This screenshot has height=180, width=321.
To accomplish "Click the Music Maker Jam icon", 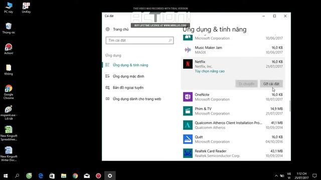I will click(x=188, y=50).
